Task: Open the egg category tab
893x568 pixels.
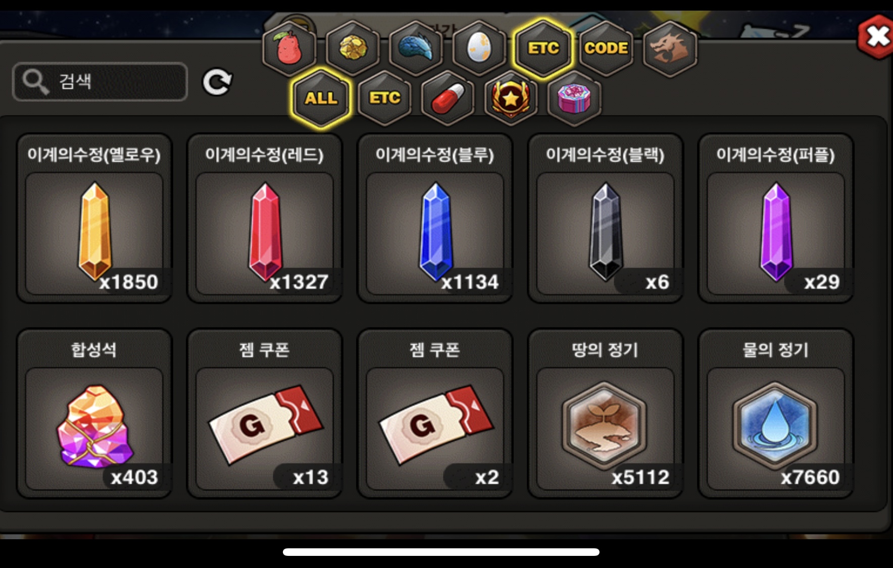Action: pyautogui.click(x=479, y=48)
